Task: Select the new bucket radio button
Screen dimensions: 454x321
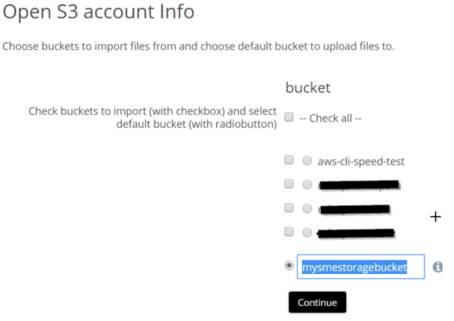Action: pyautogui.click(x=289, y=265)
